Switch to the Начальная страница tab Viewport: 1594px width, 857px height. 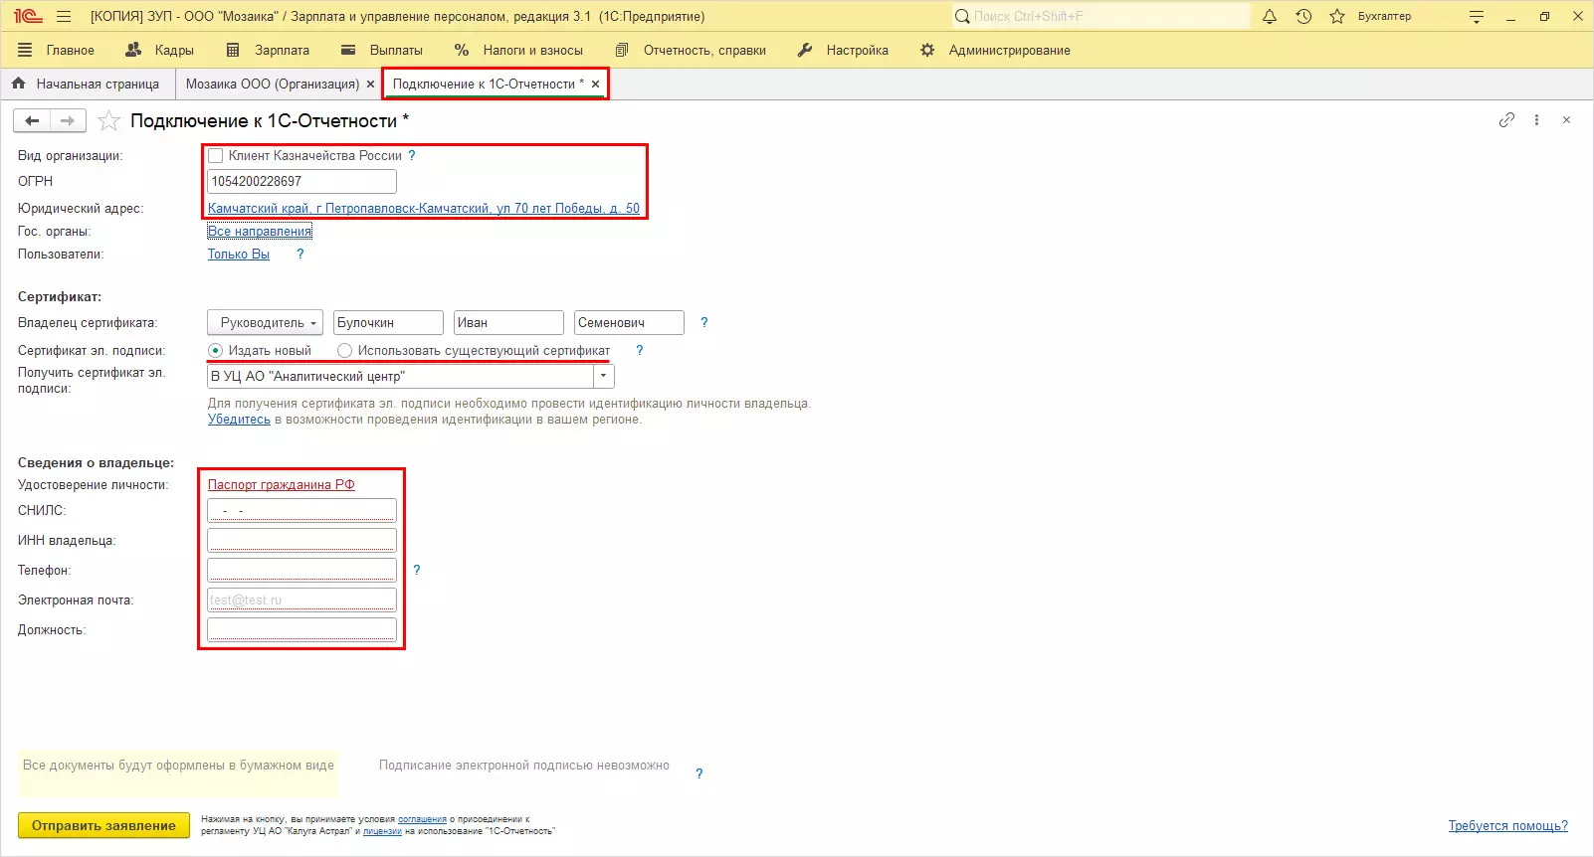click(87, 85)
